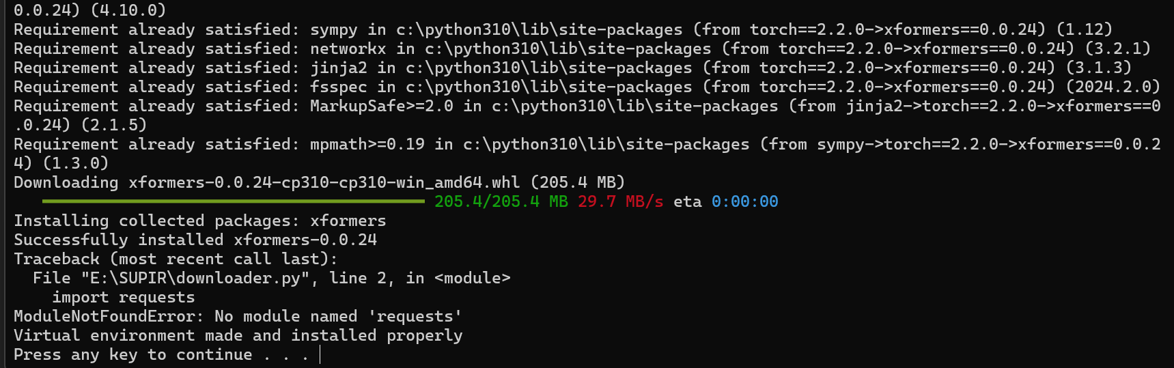This screenshot has width=1174, height=368.
Task: Click the word 'jinja2' in the requirement line
Action: (338, 68)
